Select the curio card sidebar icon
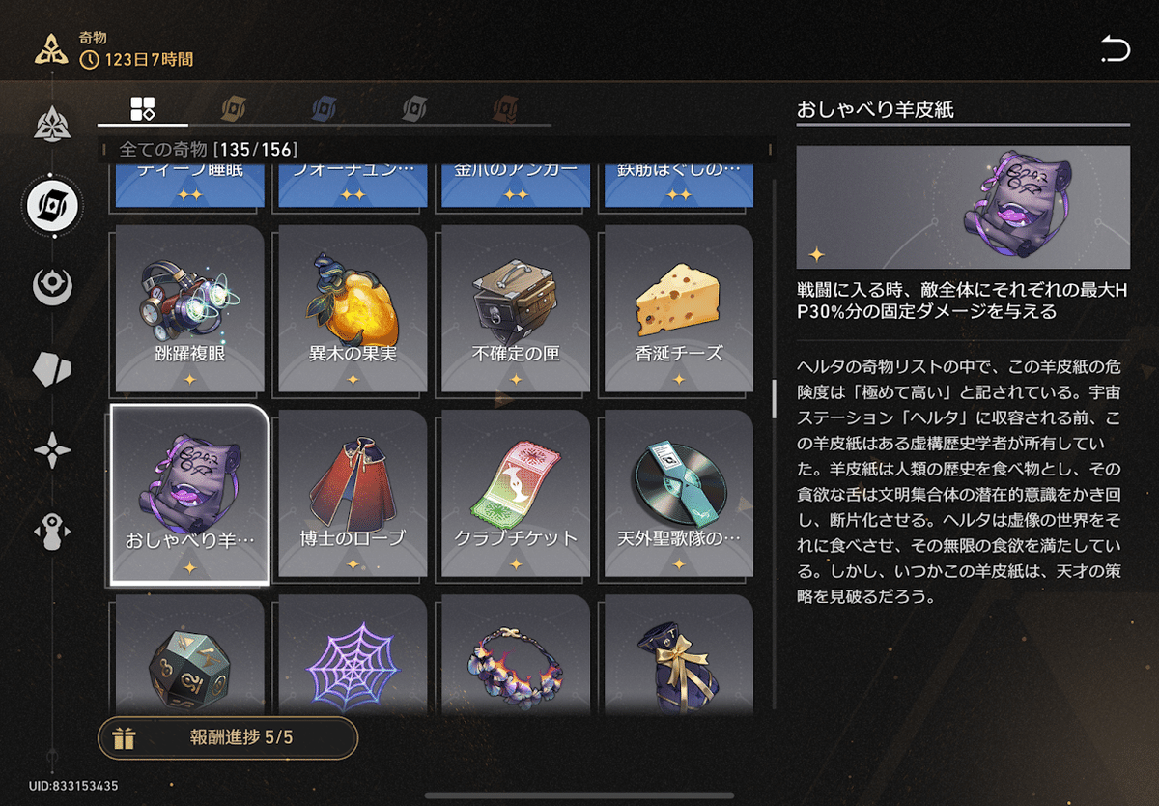Image resolution: width=1159 pixels, height=806 pixels. pyautogui.click(x=52, y=204)
